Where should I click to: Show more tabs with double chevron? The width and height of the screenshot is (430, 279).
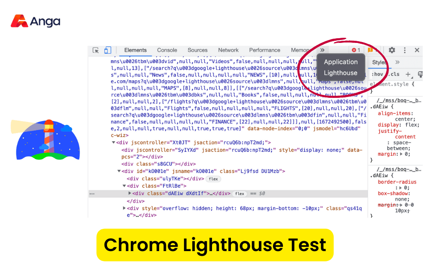pos(322,50)
